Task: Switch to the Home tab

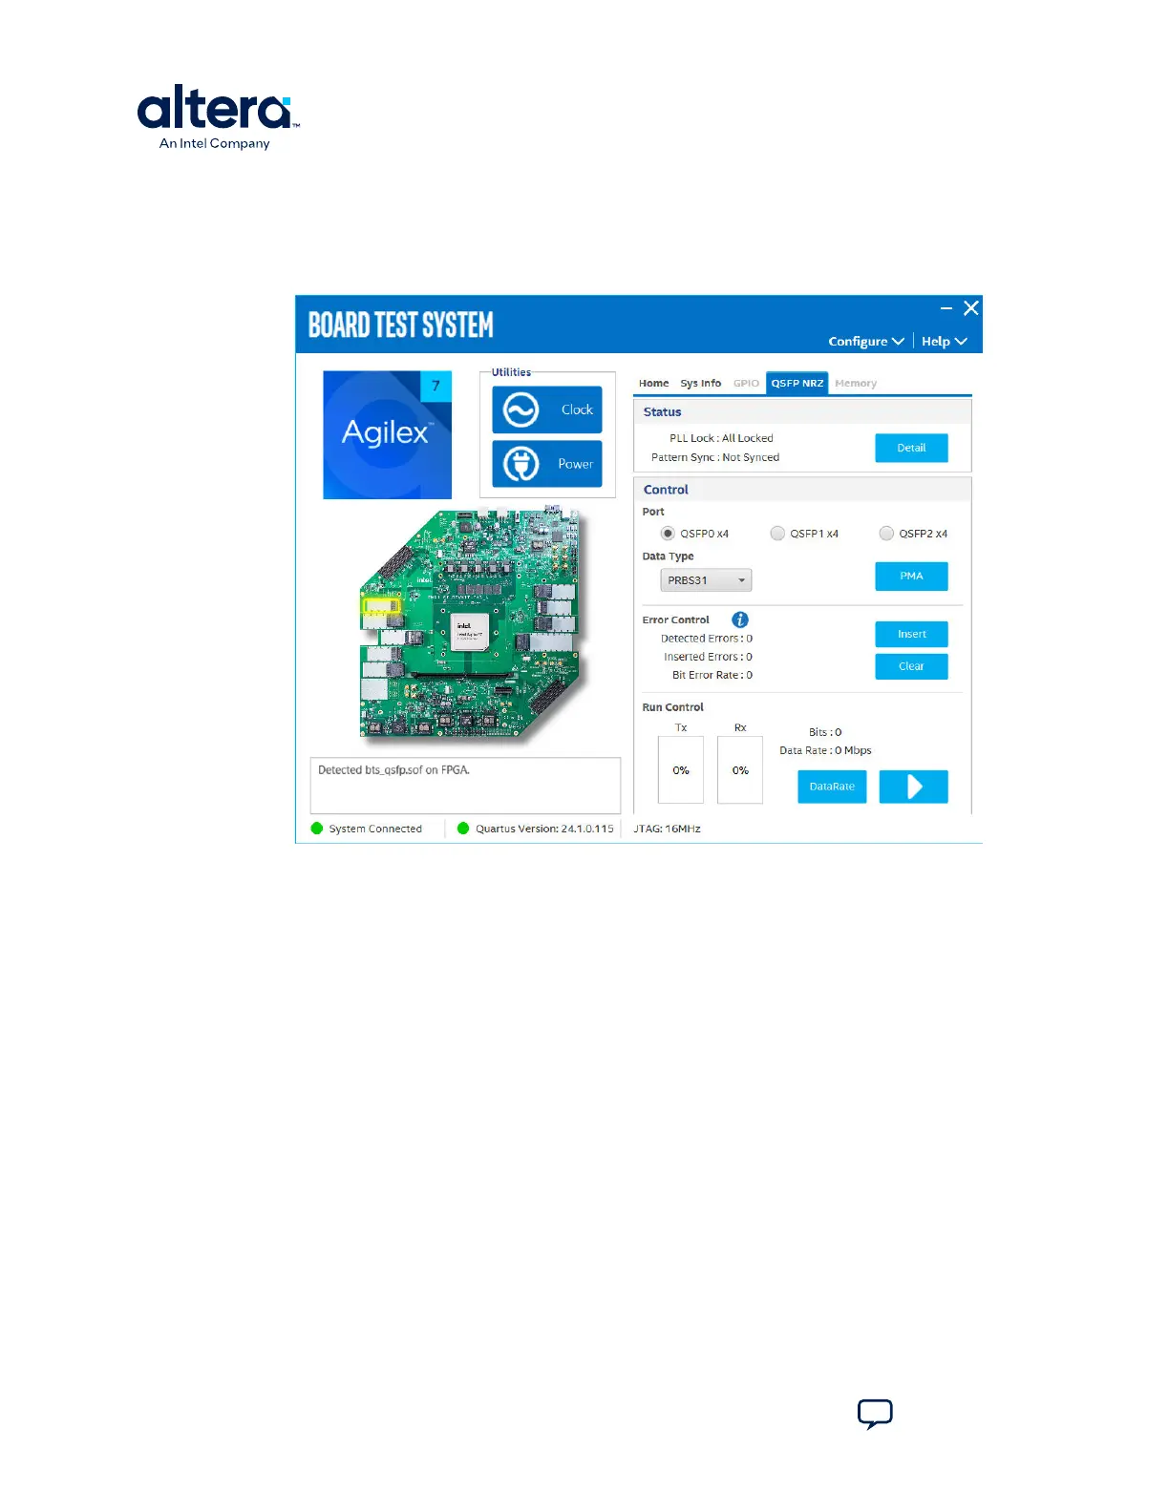Action: point(654,384)
